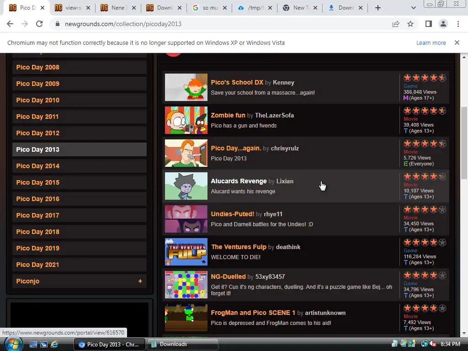Viewport: 468px width, 351px height.
Task: Select Pico Day 2017 in sidebar
Action: click(x=80, y=215)
